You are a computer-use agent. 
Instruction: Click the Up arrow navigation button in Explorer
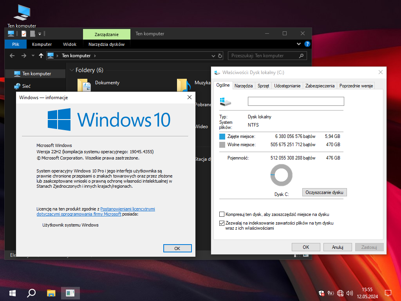tap(41, 56)
